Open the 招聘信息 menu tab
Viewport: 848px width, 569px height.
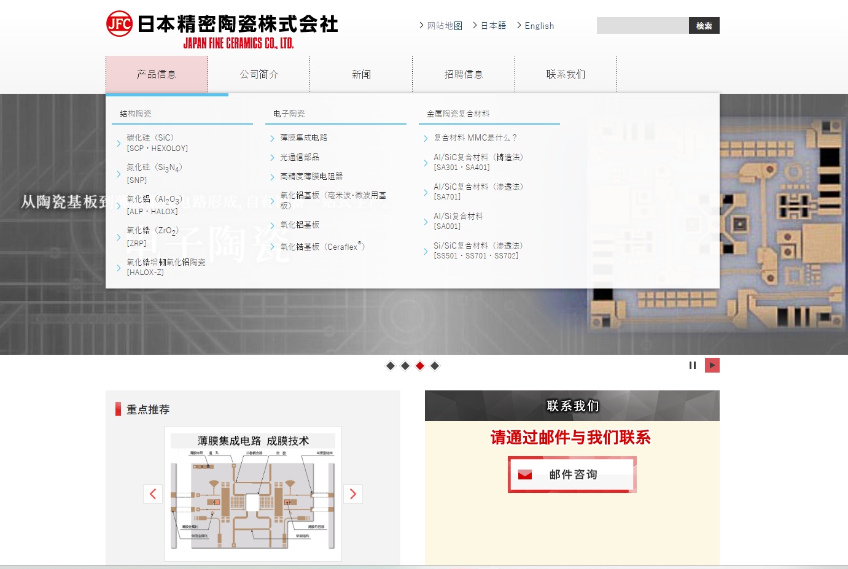(x=464, y=74)
